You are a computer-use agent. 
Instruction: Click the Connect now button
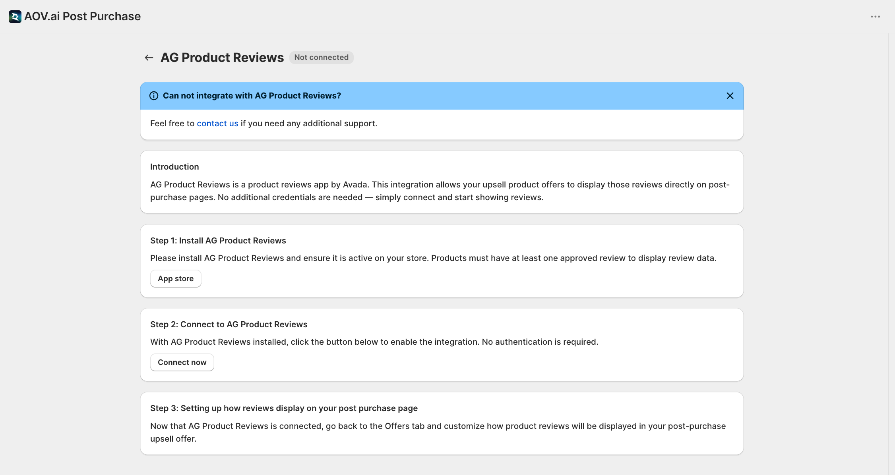pyautogui.click(x=182, y=363)
